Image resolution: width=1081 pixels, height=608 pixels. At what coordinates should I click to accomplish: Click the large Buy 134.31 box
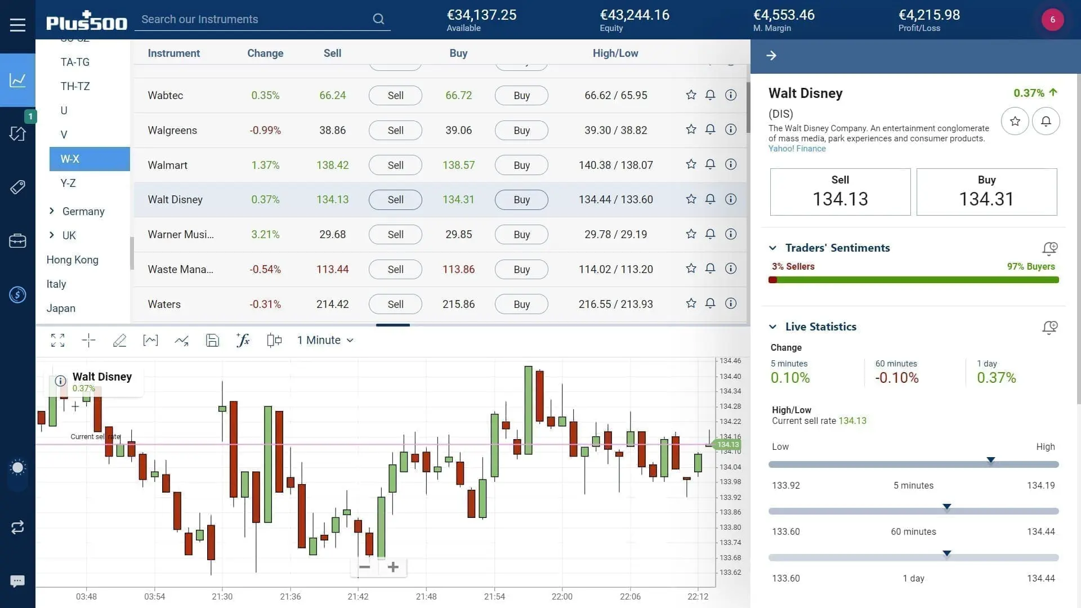coord(986,192)
